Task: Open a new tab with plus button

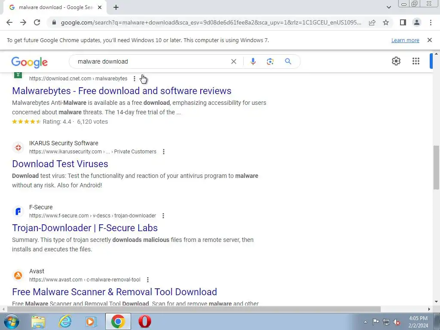Action: pos(116,8)
